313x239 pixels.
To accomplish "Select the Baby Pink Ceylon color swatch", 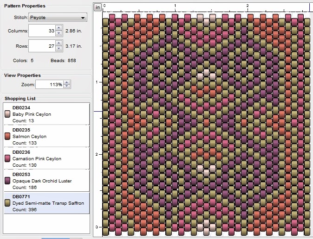I will (x=7, y=114).
